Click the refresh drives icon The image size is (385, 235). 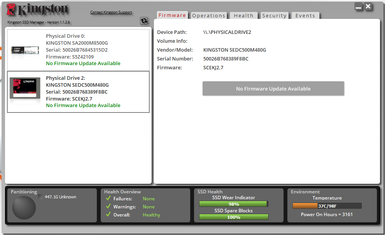pos(144,21)
